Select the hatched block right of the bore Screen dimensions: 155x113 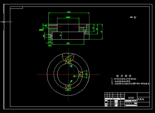pyautogui.click(x=81, y=29)
